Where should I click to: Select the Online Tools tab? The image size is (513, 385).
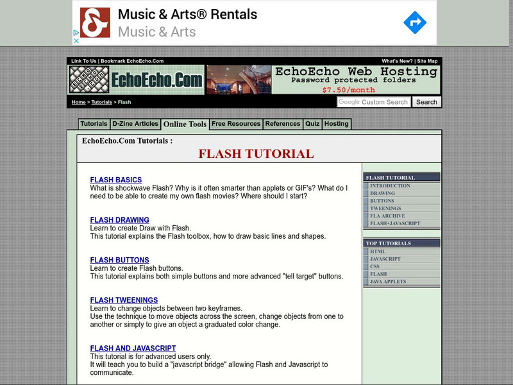point(185,124)
